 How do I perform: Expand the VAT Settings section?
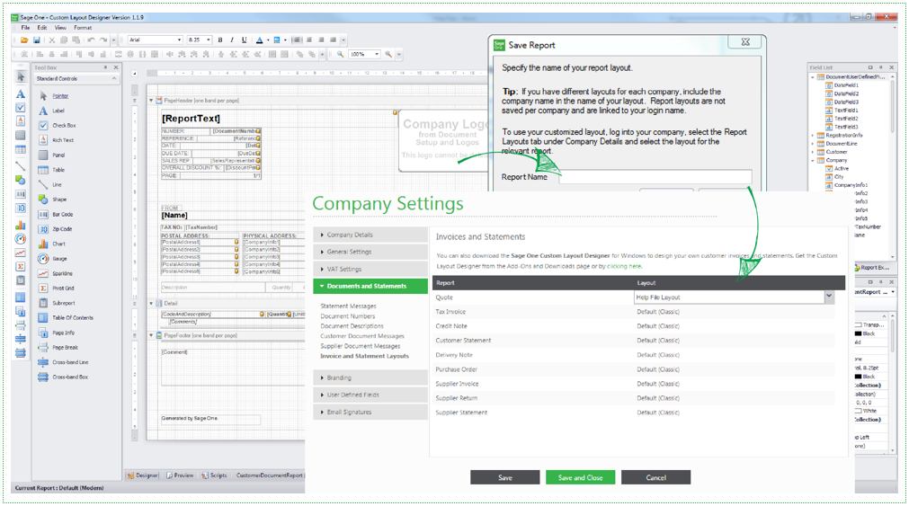pyautogui.click(x=370, y=269)
